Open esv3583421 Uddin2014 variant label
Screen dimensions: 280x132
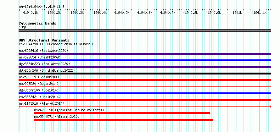[40, 97]
